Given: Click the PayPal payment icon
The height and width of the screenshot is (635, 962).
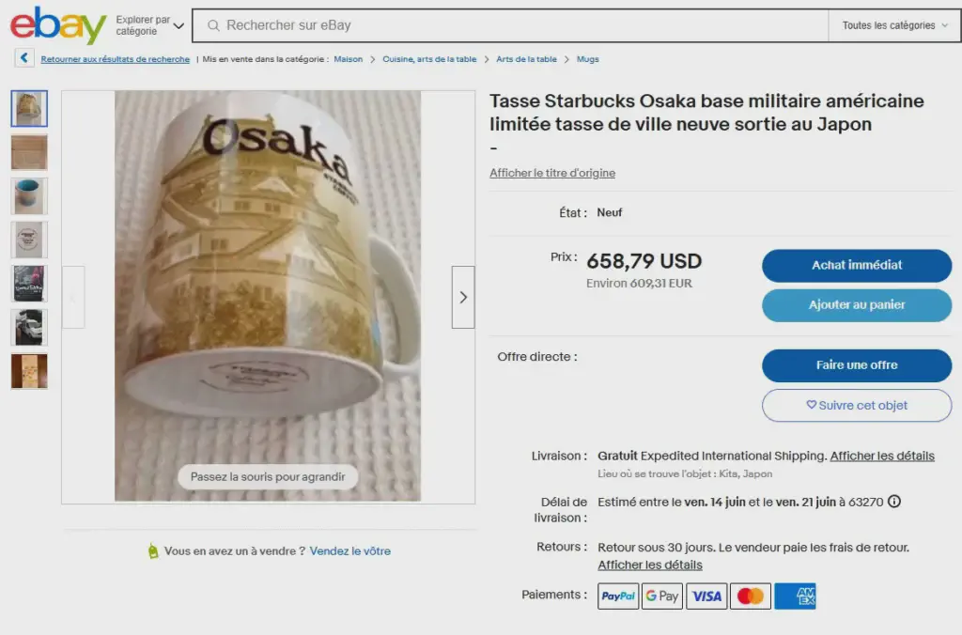Looking at the screenshot, I should click(x=618, y=596).
